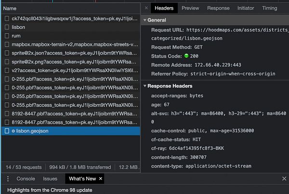Select the ck742qcll043i1ilgbwsqxw1j request row
Image resolution: width=289 pixels, height=194 pixels.
click(71, 18)
